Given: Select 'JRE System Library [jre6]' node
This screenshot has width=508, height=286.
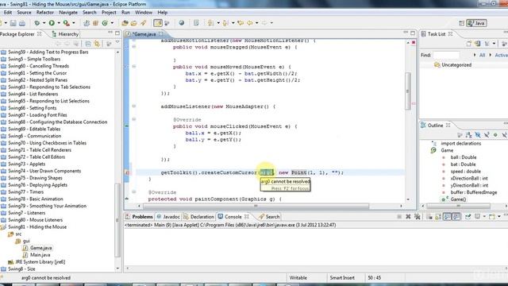Looking at the screenshot, I should (37, 261).
